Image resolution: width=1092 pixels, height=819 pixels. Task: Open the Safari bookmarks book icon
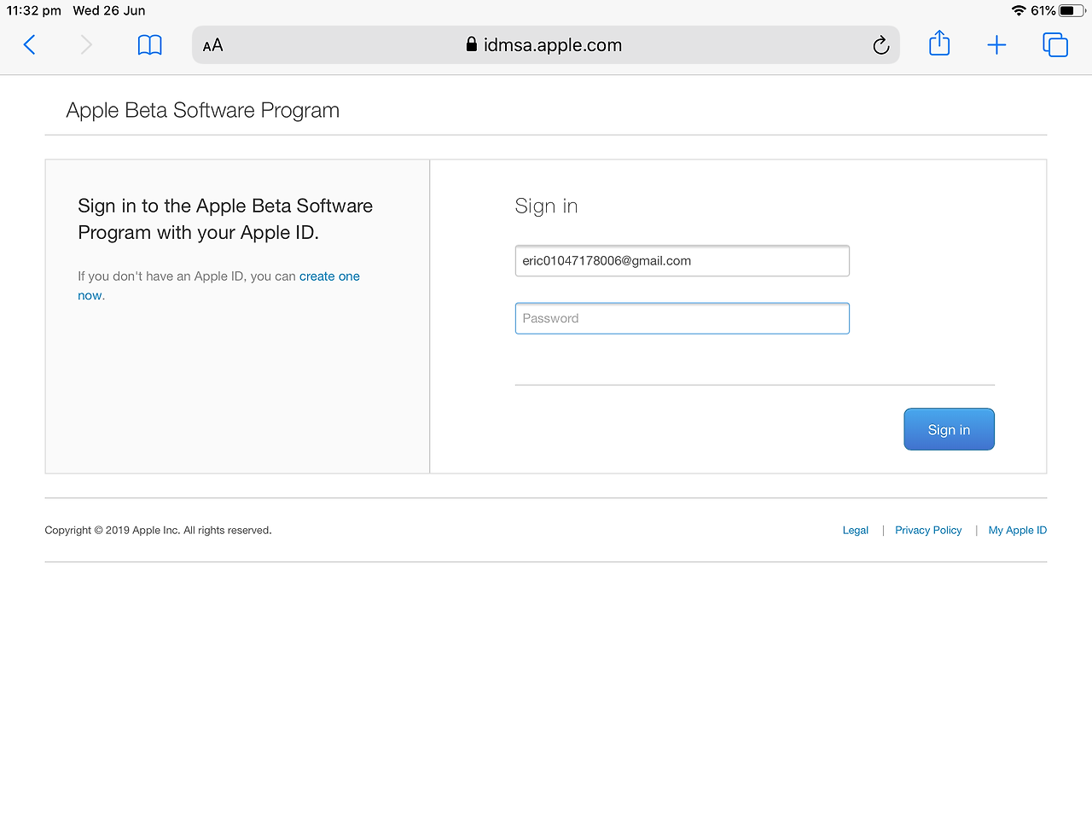tap(149, 45)
